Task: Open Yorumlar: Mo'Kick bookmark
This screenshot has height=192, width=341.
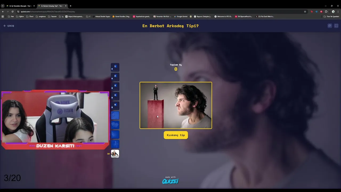Action: coord(163,17)
